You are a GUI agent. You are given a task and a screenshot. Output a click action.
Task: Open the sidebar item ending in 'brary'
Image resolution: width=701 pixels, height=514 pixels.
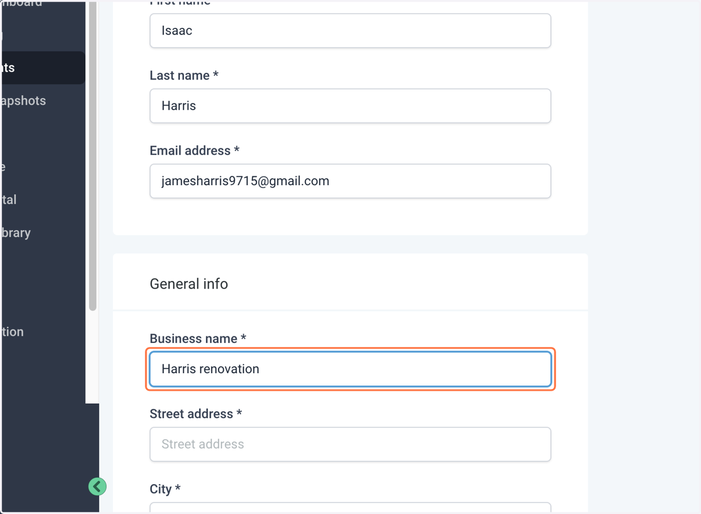point(16,232)
